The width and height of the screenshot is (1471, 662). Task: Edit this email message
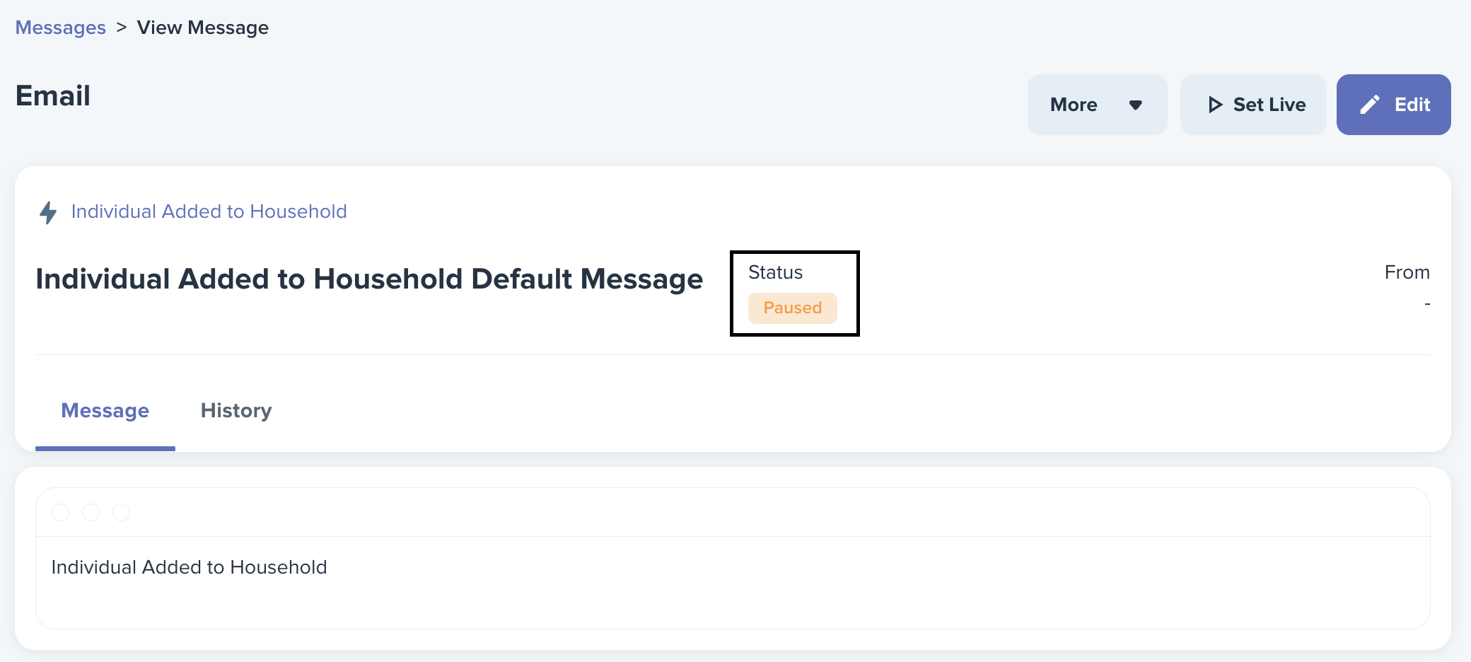tap(1393, 105)
